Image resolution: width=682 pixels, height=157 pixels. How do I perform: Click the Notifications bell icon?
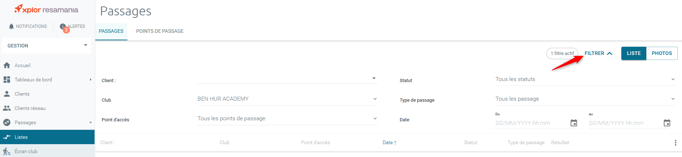click(x=11, y=26)
